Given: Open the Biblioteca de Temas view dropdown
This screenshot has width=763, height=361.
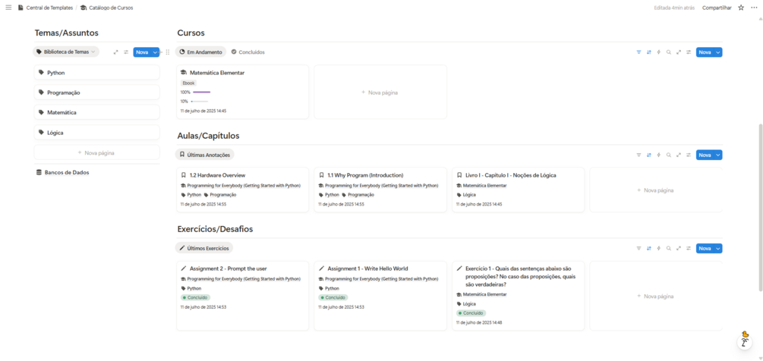Looking at the screenshot, I should [66, 52].
